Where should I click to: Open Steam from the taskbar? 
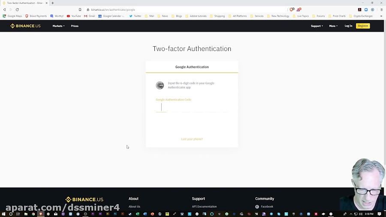point(130,214)
